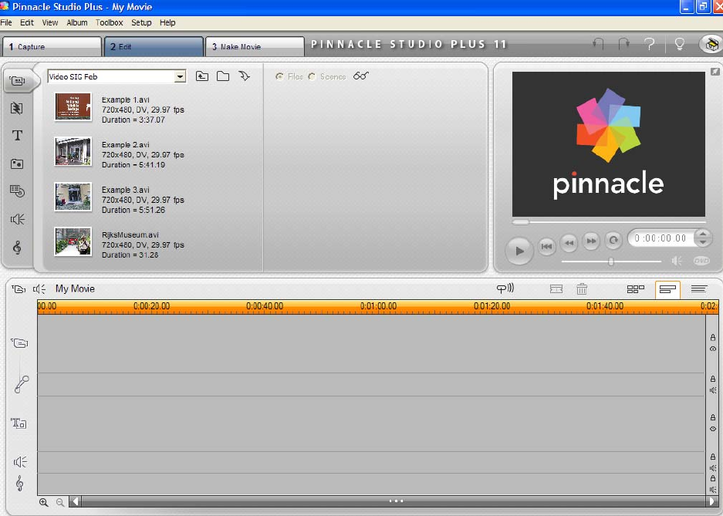
Task: Show the Sound Effects section in the Album
Action: pyautogui.click(x=18, y=219)
